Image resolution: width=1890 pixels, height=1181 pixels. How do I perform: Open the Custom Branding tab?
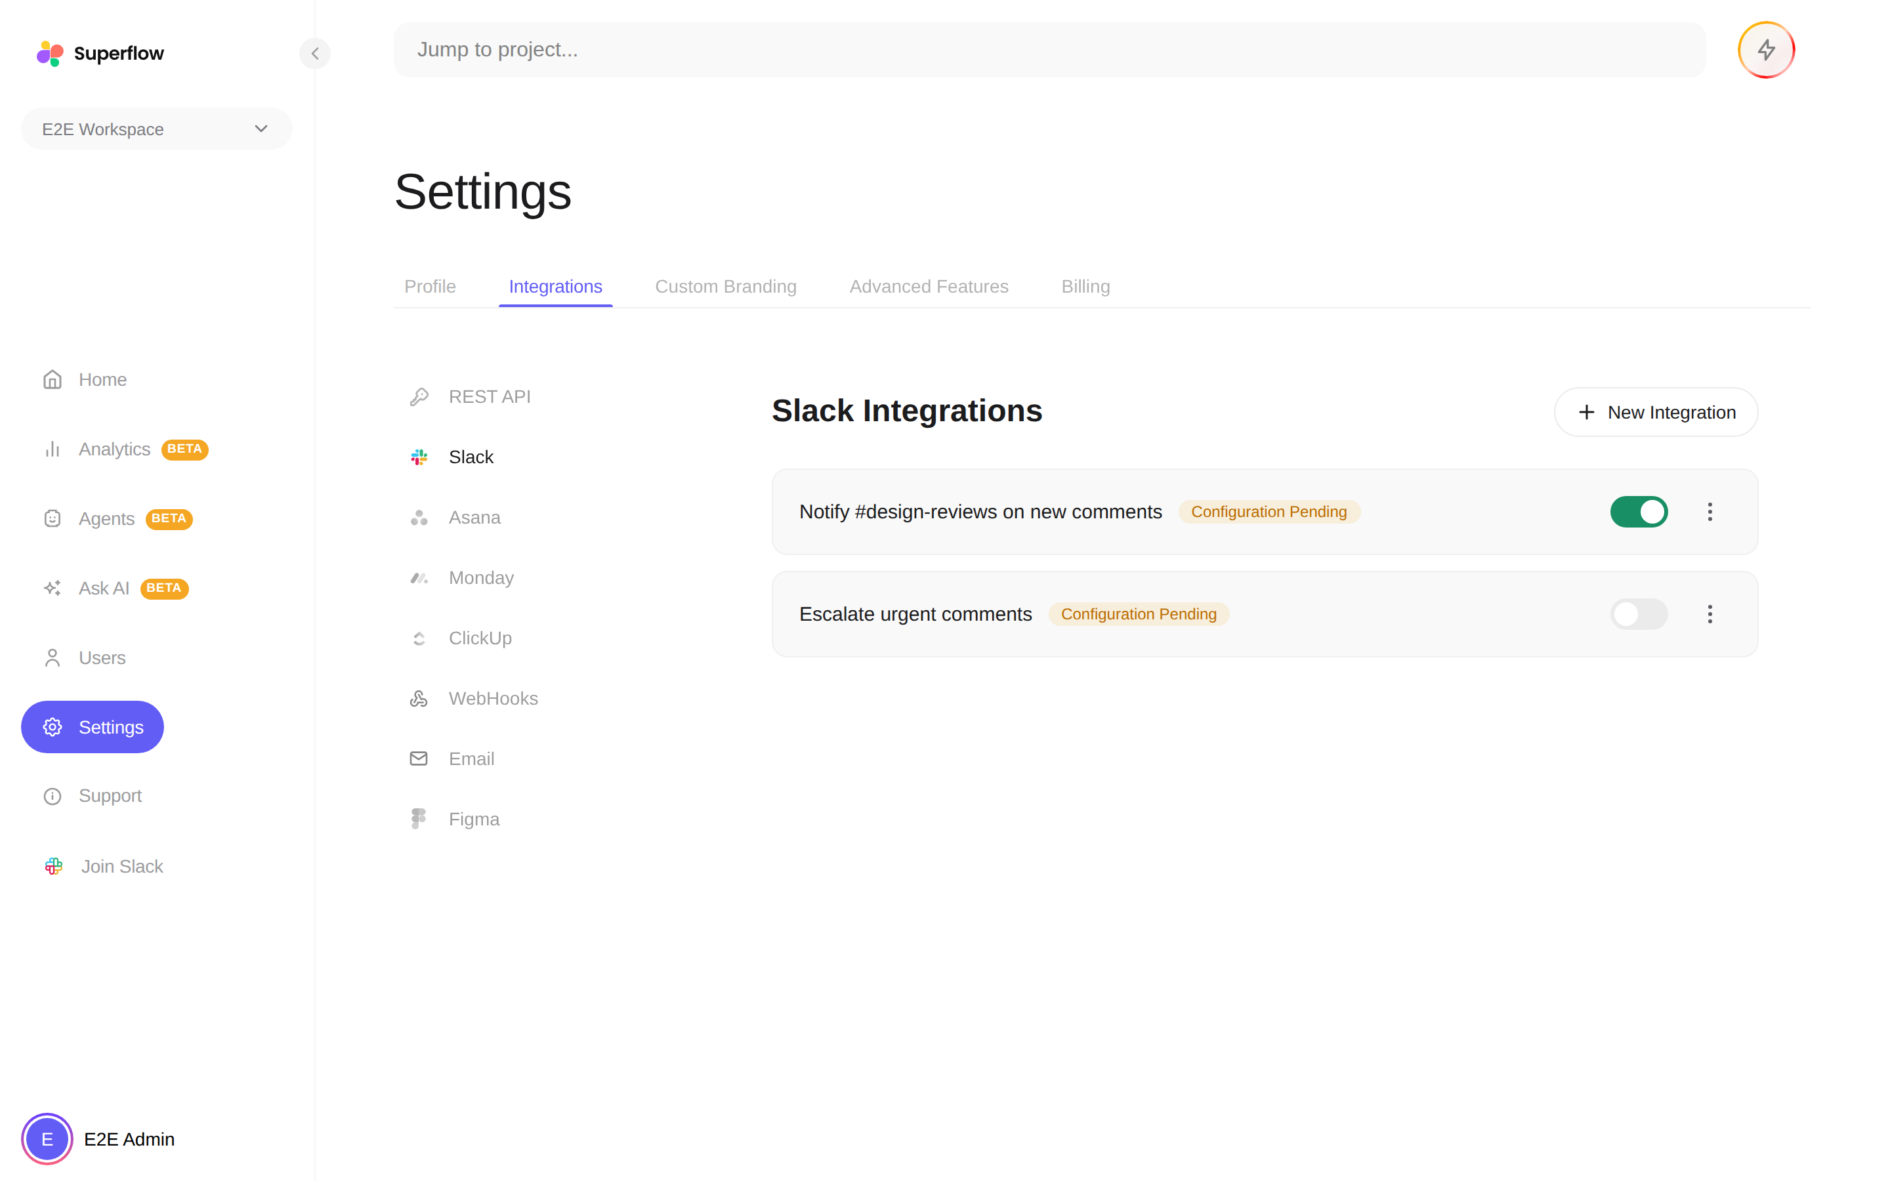tap(726, 287)
